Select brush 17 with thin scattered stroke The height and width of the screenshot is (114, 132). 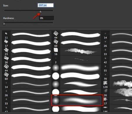[117, 101]
